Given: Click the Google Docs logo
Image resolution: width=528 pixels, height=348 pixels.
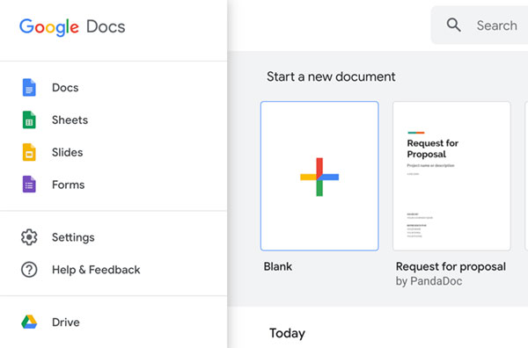Looking at the screenshot, I should 72,27.
